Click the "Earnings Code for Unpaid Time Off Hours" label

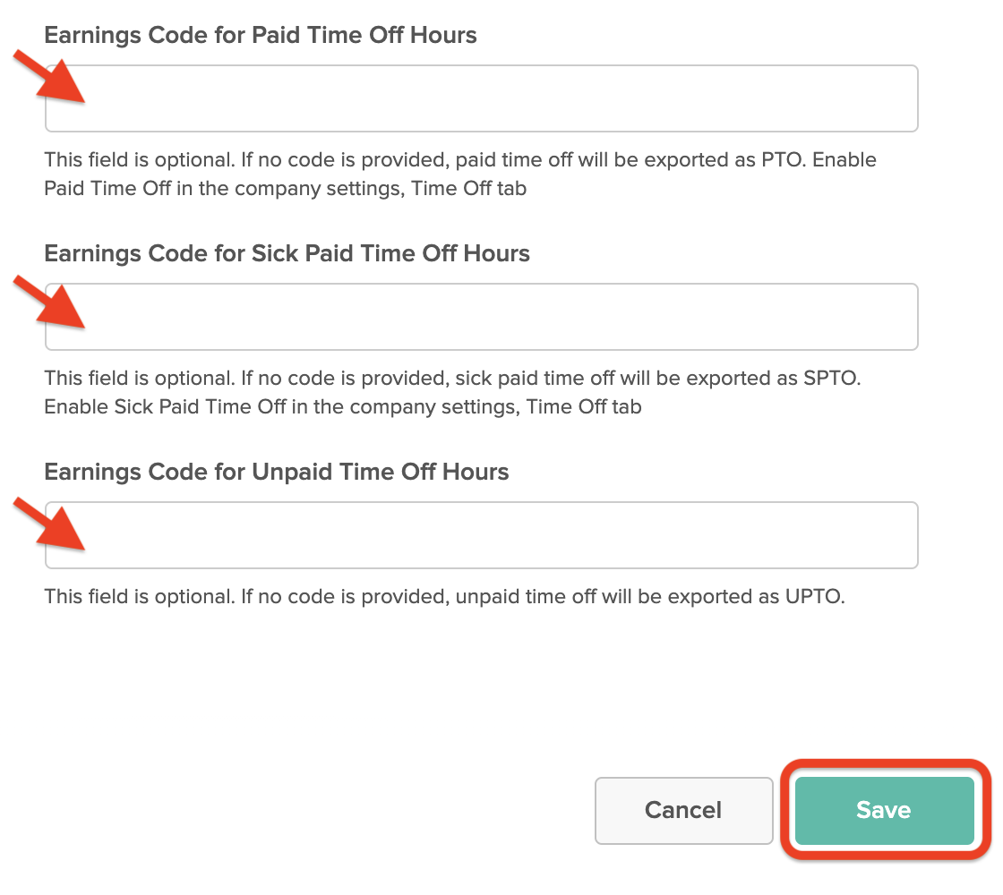(x=276, y=473)
